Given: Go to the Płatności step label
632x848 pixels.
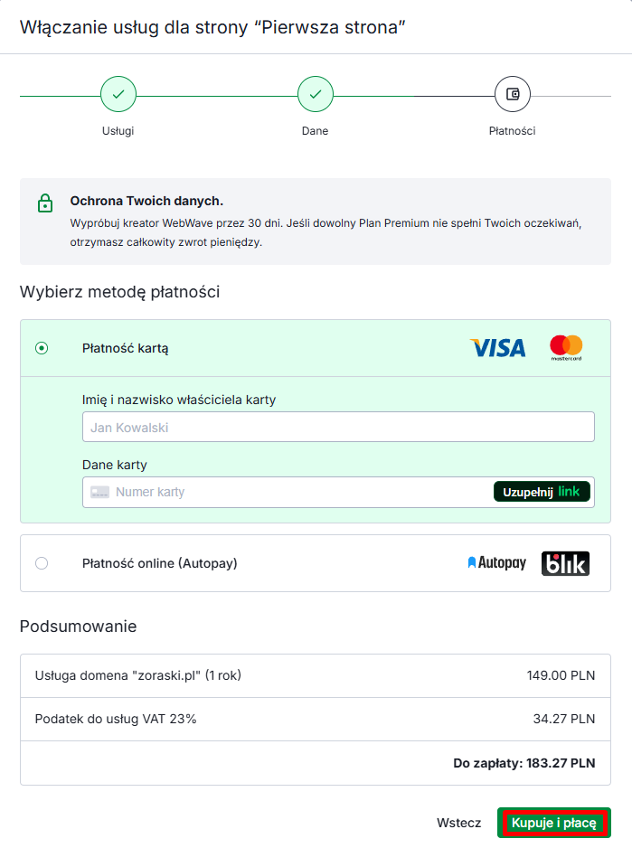Looking at the screenshot, I should [513, 131].
